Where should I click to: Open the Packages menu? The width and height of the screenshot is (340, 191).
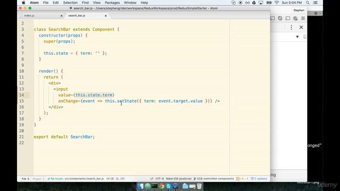coord(112,3)
